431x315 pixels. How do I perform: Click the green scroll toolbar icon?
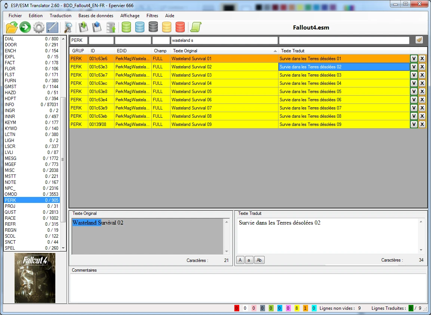(196, 27)
